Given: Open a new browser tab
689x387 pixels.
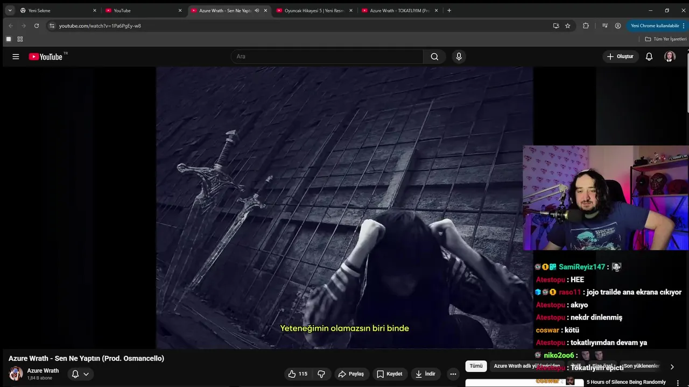Looking at the screenshot, I should pos(449,10).
